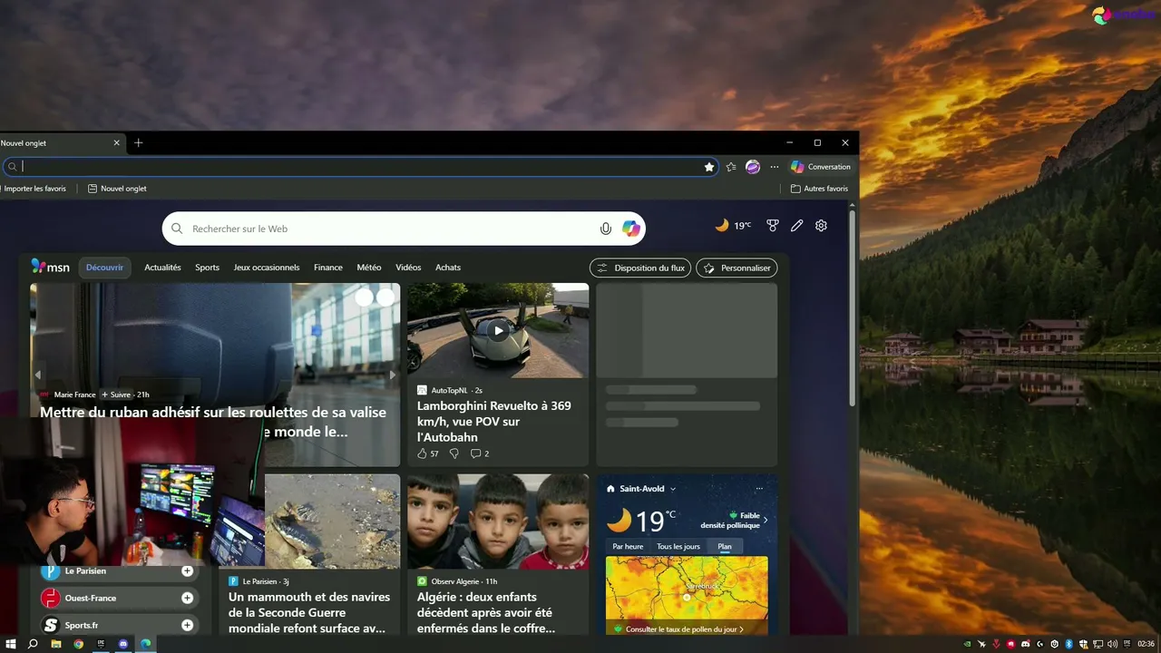The width and height of the screenshot is (1161, 653).
Task: Open the Lamborghini Revuelto à 369 km/h headline
Action: click(x=494, y=422)
